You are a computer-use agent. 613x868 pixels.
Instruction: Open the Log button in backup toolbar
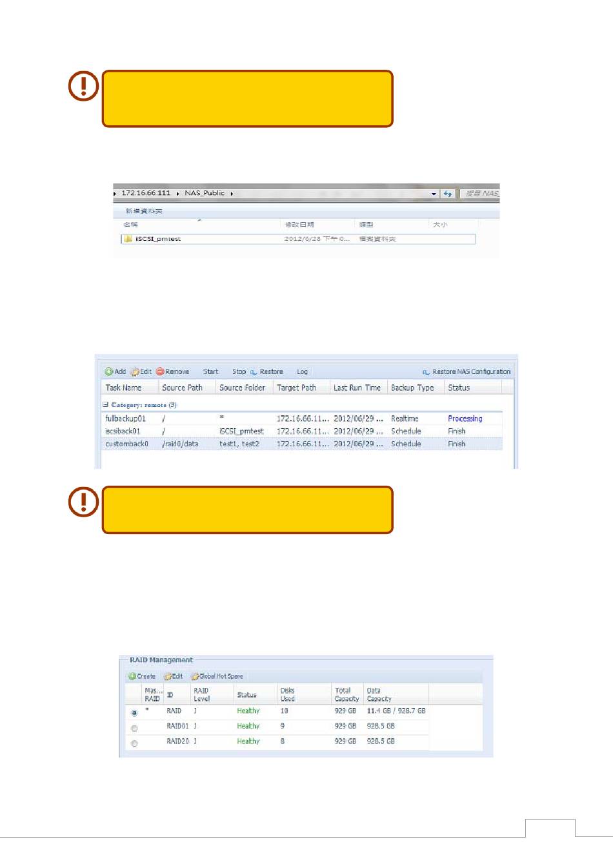pyautogui.click(x=302, y=372)
